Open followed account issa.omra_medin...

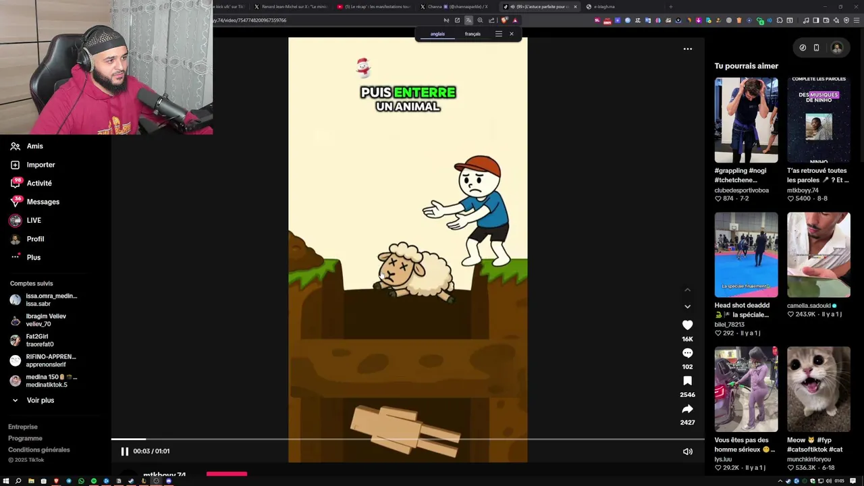tap(44, 300)
